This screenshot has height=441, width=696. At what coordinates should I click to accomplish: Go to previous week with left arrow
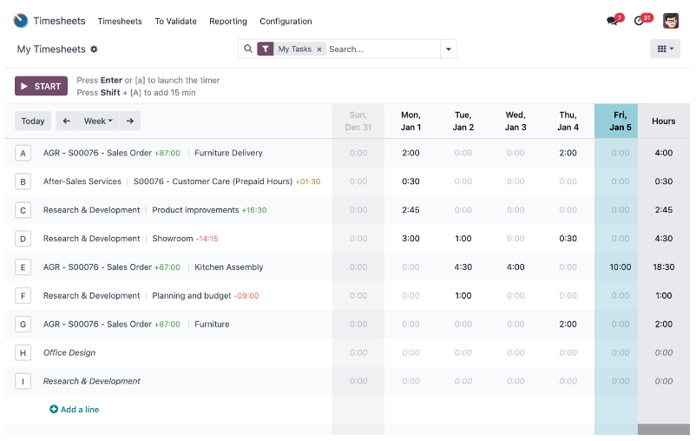(x=67, y=122)
